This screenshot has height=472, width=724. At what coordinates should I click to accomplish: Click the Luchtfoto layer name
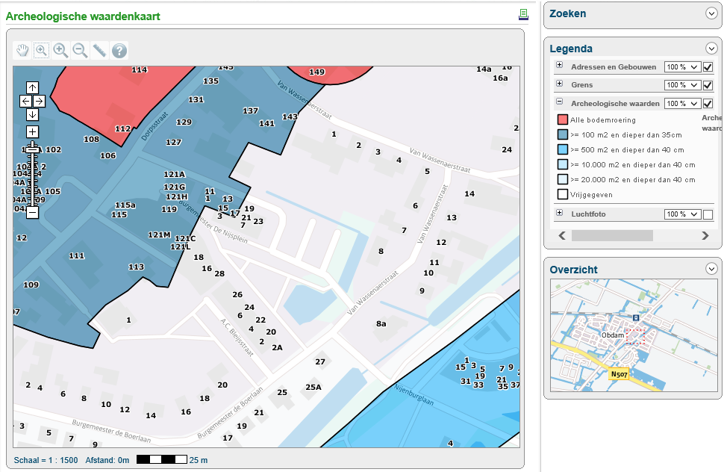pyautogui.click(x=588, y=214)
